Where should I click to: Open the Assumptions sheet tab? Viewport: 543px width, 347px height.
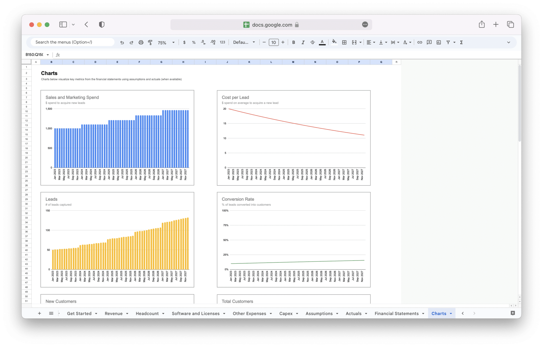point(319,313)
